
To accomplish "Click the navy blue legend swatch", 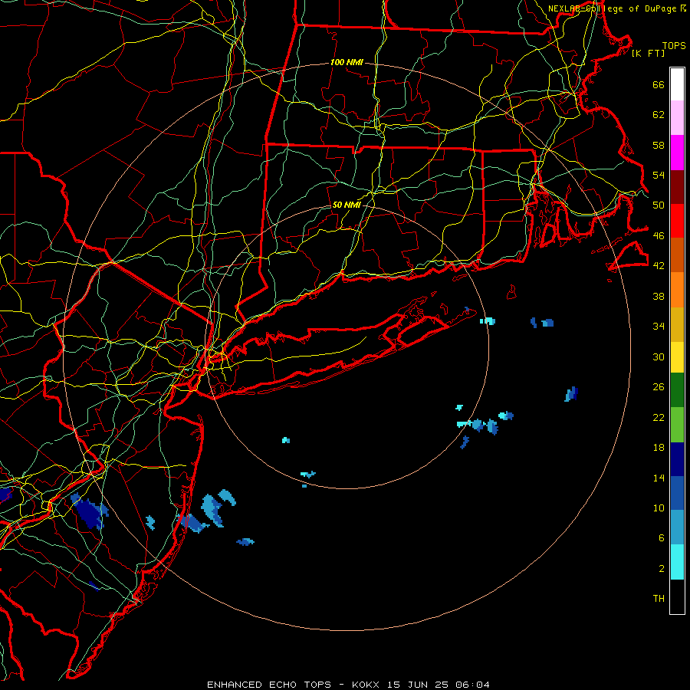I will [x=677, y=459].
